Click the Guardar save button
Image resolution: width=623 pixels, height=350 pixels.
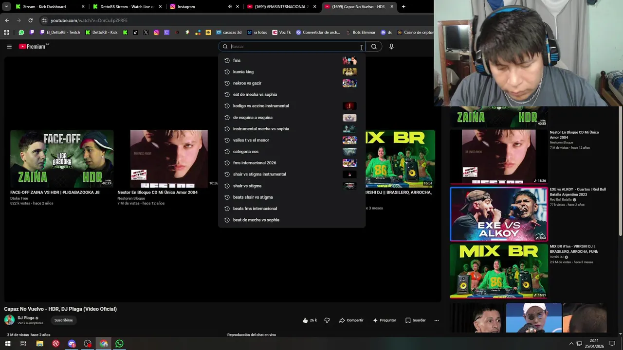[x=415, y=320]
